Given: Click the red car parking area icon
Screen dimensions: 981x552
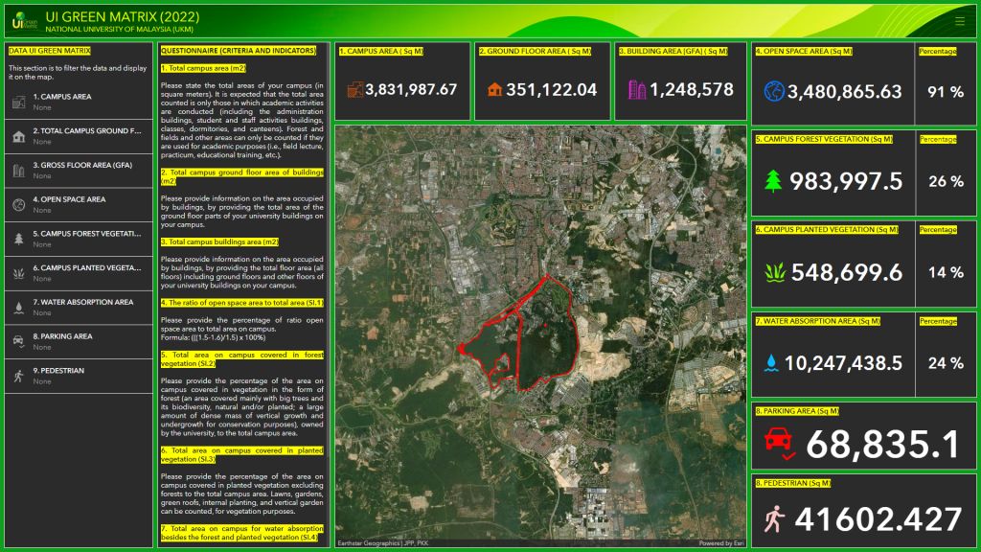Looking at the screenshot, I should [x=779, y=443].
